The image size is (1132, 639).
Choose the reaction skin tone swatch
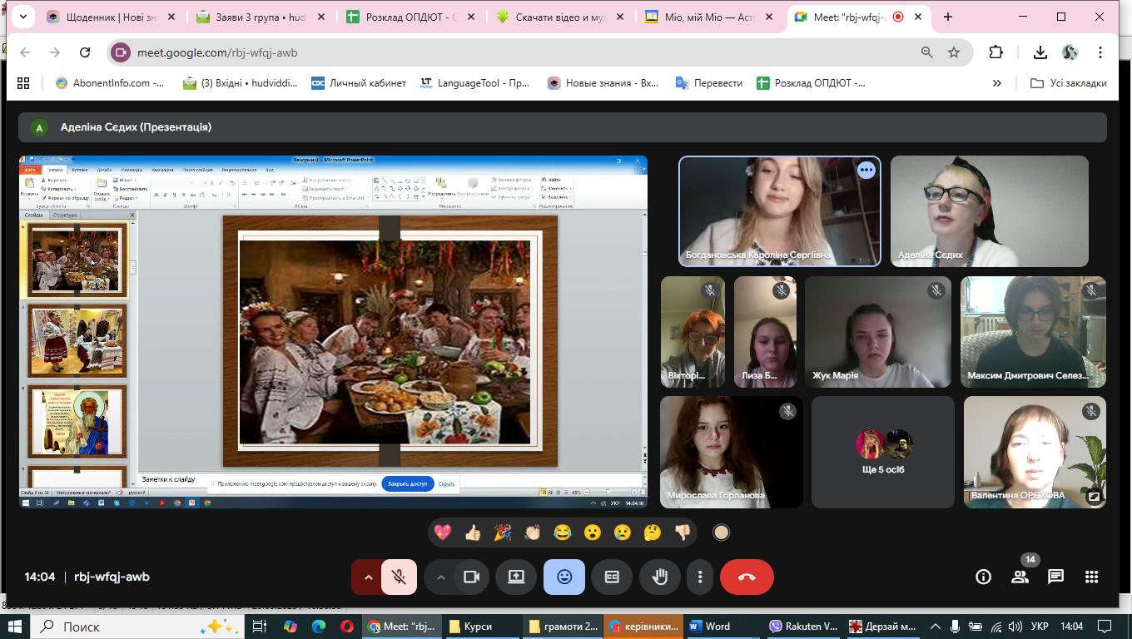(722, 532)
